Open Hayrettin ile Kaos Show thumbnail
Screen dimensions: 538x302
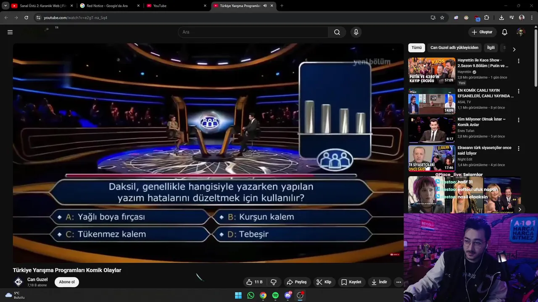[432, 70]
